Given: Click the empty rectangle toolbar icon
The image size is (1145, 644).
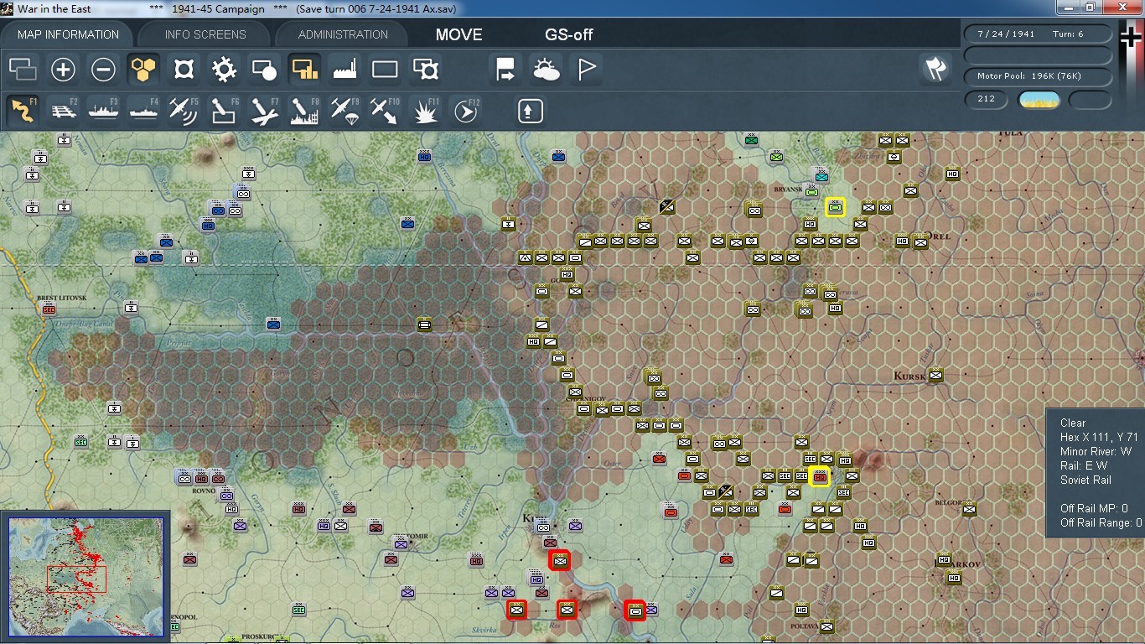Looking at the screenshot, I should pyautogui.click(x=385, y=70).
